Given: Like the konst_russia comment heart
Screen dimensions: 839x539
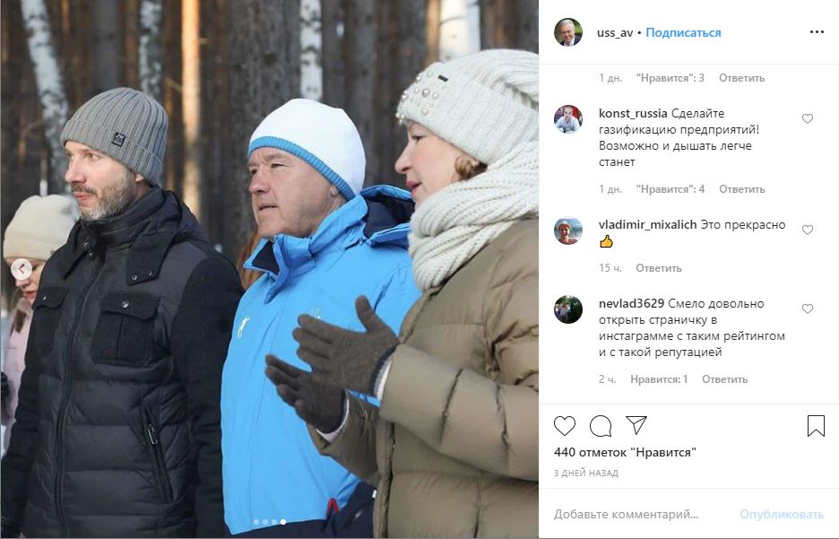Looking at the screenshot, I should [x=808, y=118].
